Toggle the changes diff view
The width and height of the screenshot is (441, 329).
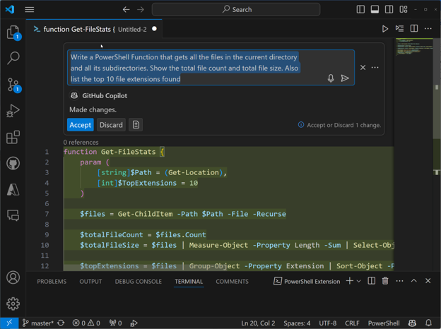tap(136, 125)
